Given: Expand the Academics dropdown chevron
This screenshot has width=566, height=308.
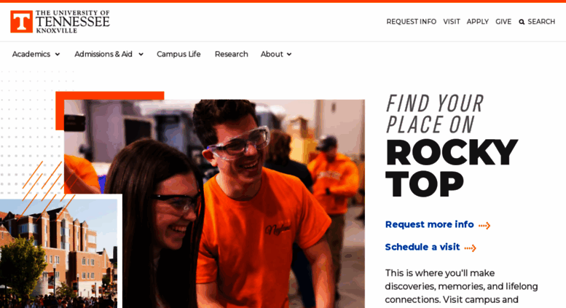Looking at the screenshot, I should pos(58,55).
